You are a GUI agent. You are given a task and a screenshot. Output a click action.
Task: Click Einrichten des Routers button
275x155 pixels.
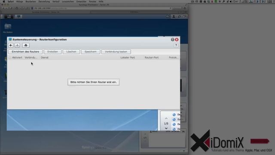tap(25, 52)
